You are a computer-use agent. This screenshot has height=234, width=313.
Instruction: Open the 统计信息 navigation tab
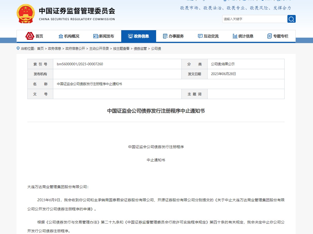pos(243,36)
